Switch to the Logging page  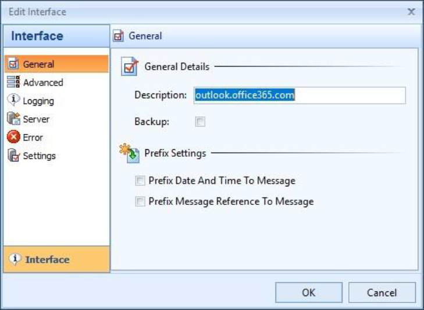[x=38, y=101]
